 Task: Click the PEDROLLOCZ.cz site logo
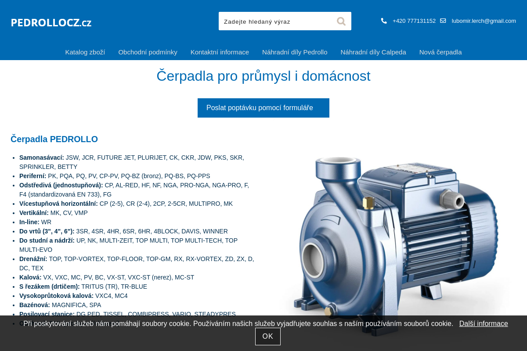coord(51,22)
